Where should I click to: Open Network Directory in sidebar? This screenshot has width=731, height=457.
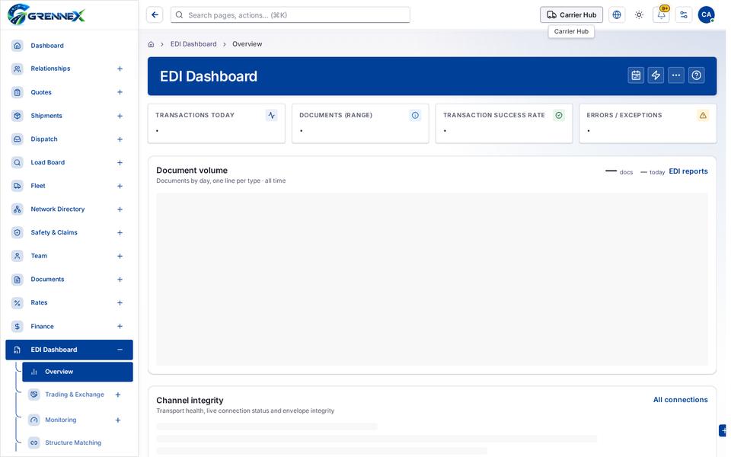[x=69, y=209]
